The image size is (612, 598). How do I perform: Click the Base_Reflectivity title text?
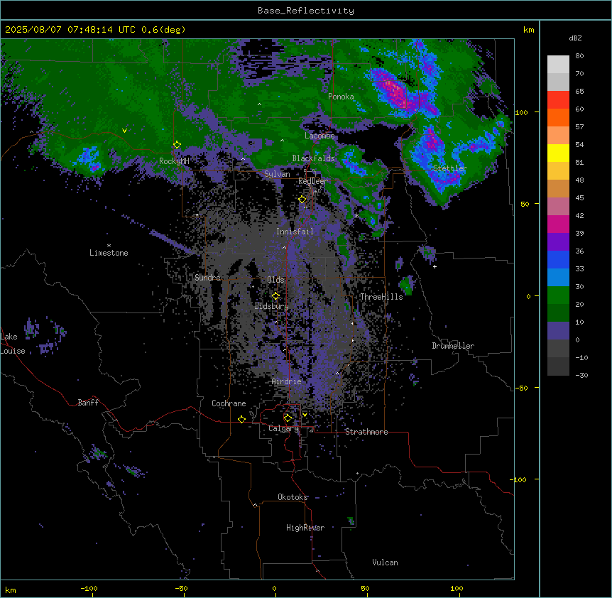(x=306, y=11)
